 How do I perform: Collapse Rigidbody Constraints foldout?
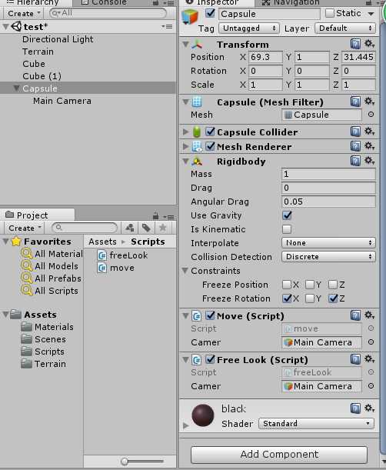185,271
